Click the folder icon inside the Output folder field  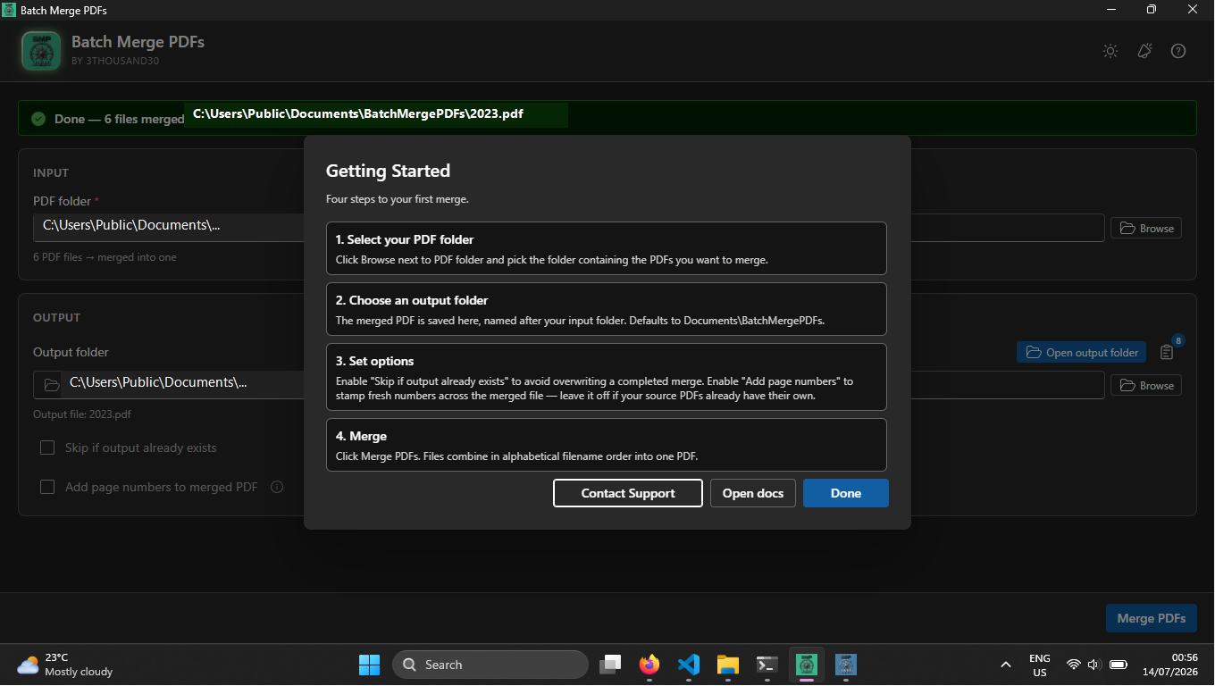point(52,385)
